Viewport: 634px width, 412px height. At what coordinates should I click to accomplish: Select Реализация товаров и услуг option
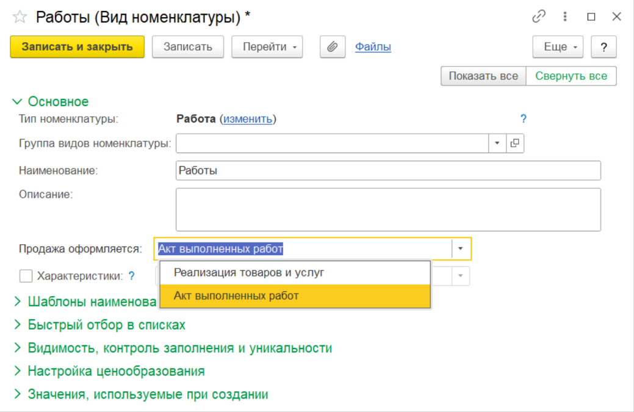[x=249, y=273]
